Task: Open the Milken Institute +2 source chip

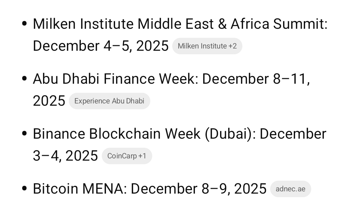Action: pyautogui.click(x=207, y=46)
